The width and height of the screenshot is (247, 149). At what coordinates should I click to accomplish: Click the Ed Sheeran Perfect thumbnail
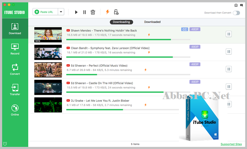pyautogui.click(x=48, y=70)
